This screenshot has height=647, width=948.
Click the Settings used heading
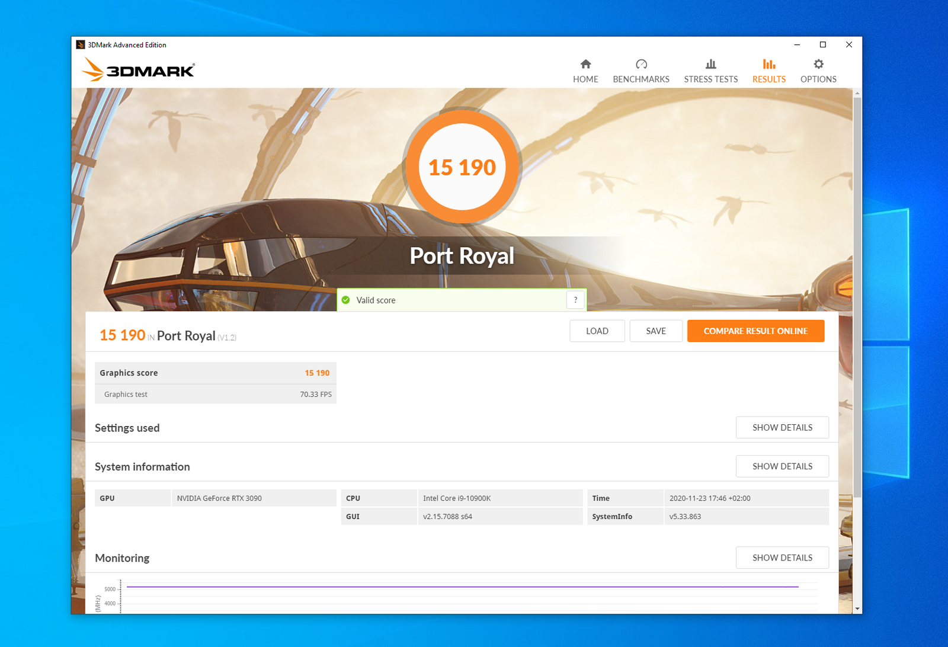[x=127, y=428]
